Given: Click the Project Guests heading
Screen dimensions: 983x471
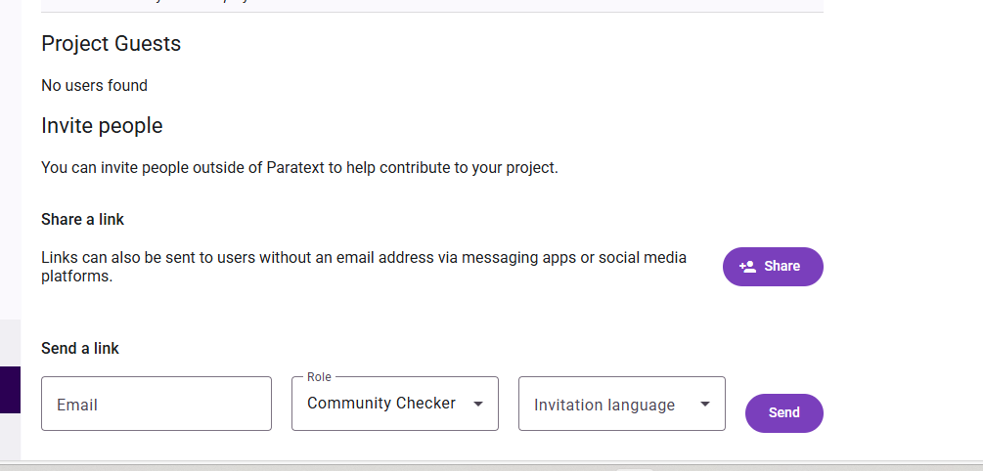Looking at the screenshot, I should tap(111, 44).
